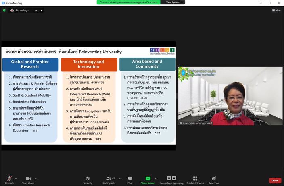Open the Reactions menu
The width and height of the screenshot is (284, 186).
214,180
